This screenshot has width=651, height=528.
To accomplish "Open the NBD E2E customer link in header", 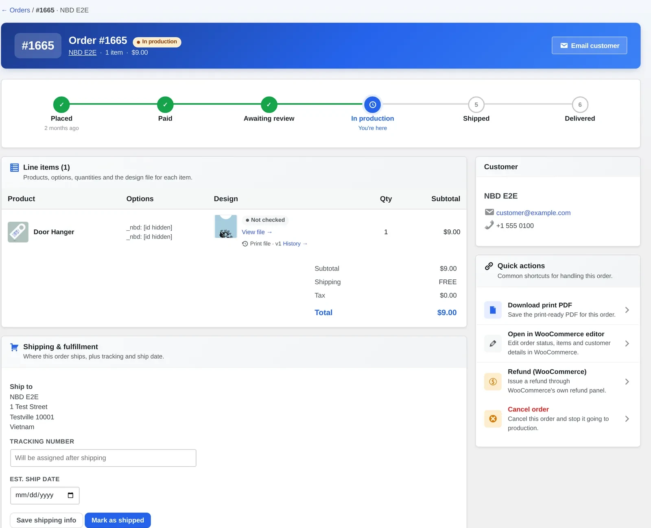I will click(83, 52).
